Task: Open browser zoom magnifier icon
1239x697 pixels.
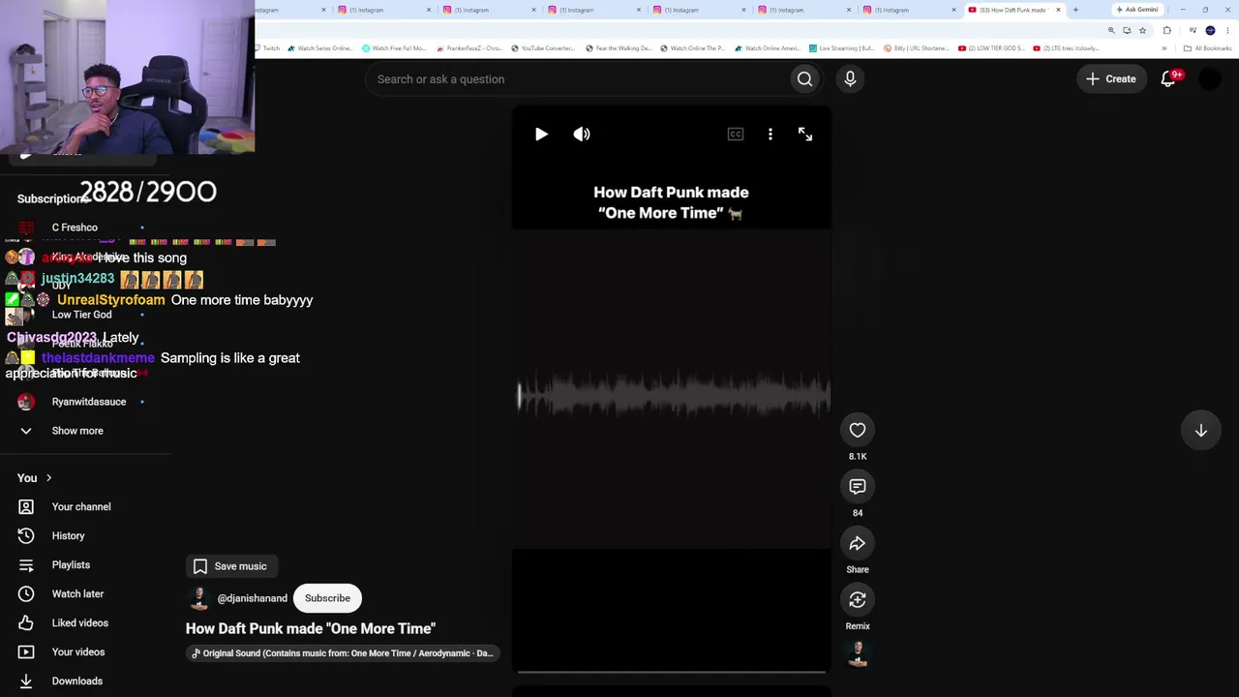Action: coord(1111,30)
